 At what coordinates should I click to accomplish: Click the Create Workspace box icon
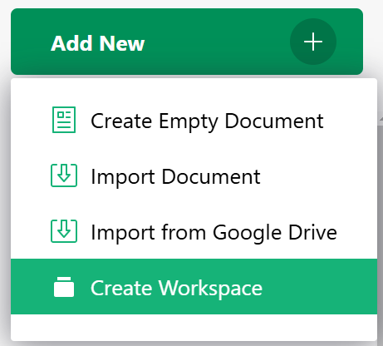64,287
